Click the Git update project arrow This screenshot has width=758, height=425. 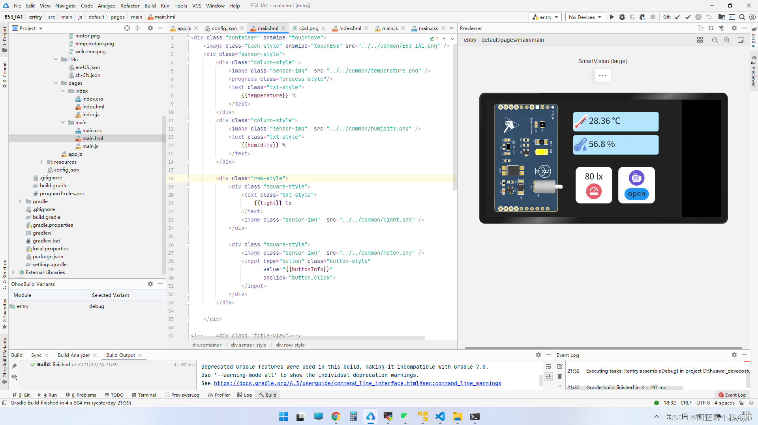(678, 17)
